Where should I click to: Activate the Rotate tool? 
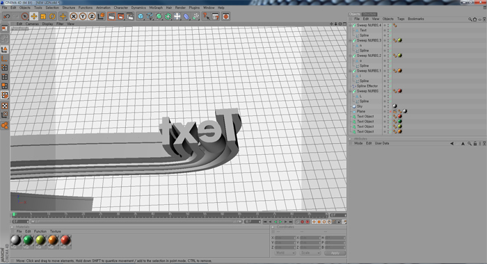[x=52, y=17]
